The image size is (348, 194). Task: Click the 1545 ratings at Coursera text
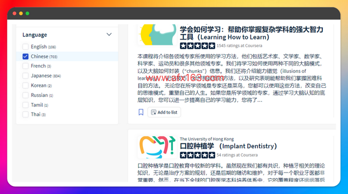point(239,46)
